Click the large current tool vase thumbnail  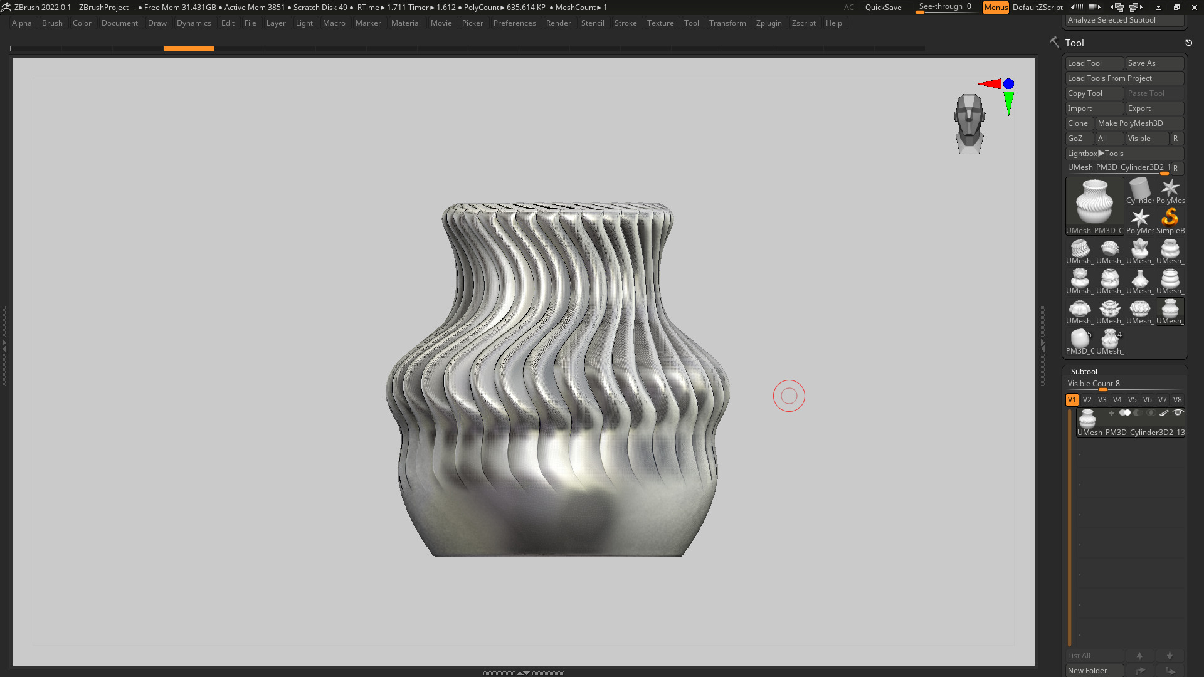click(1094, 206)
